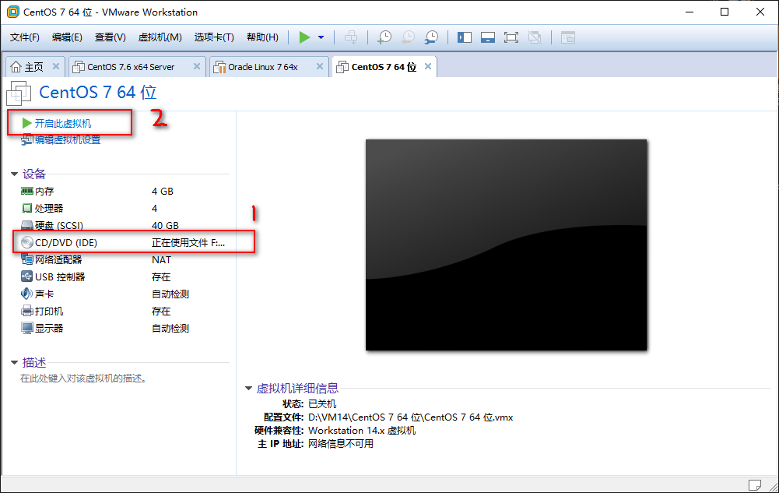Click the status bar message icon
779x493 pixels.
(754, 484)
